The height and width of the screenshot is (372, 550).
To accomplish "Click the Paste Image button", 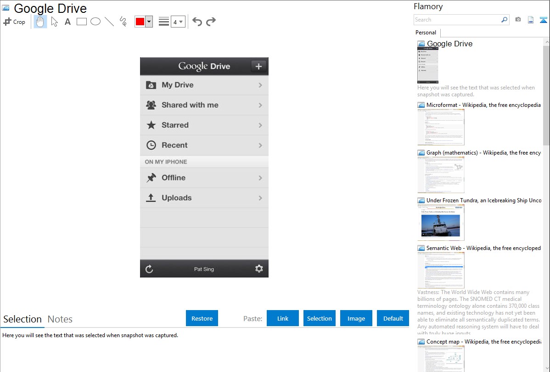I will pyautogui.click(x=356, y=318).
